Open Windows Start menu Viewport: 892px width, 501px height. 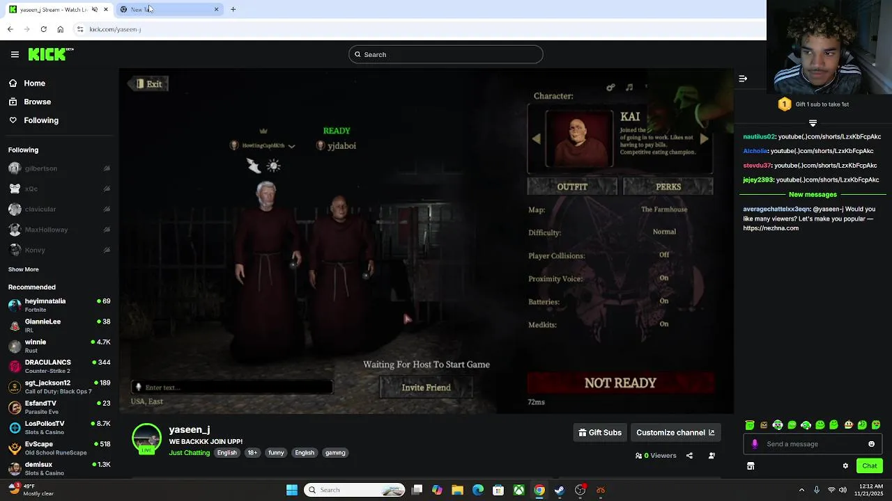(292, 490)
